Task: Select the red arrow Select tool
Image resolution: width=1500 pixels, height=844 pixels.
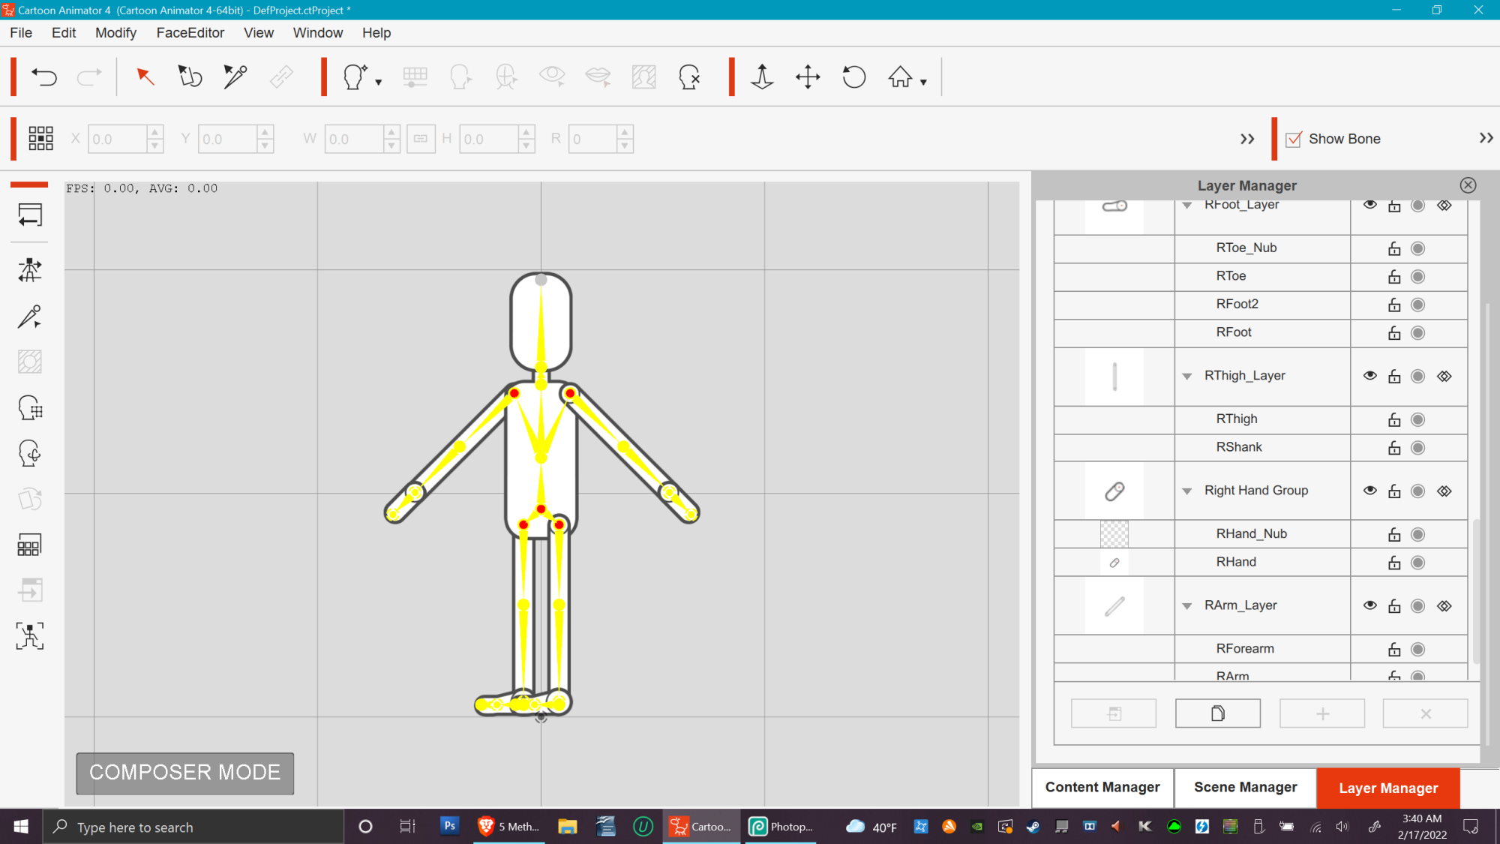Action: coord(145,77)
